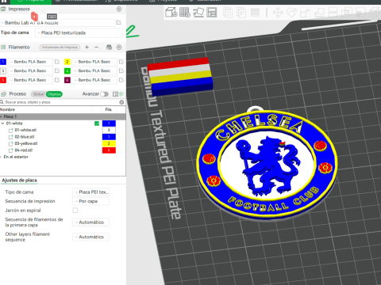381x285 pixels.
Task: Remove a filament with minus icon
Action: (x=96, y=47)
